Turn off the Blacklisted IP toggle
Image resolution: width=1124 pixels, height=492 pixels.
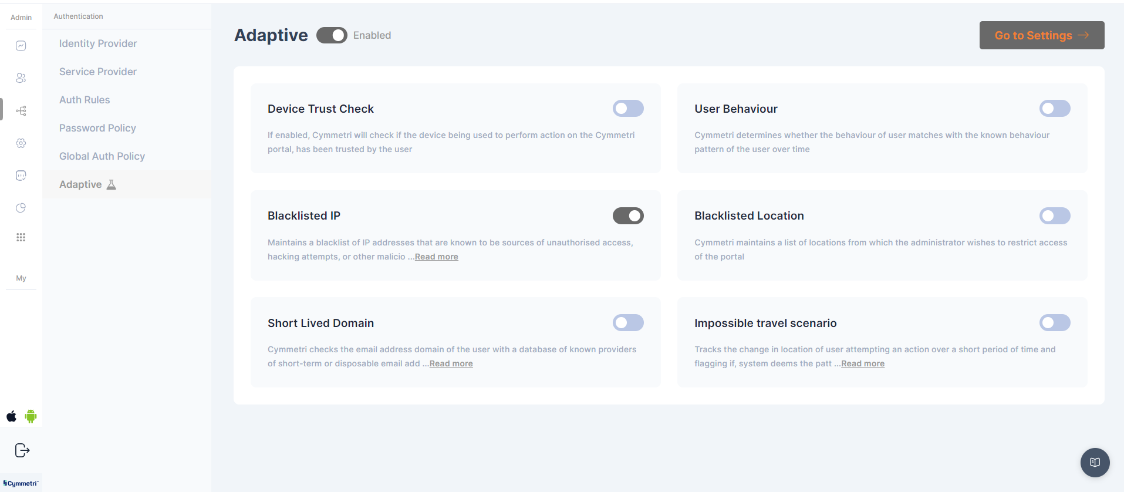(x=628, y=216)
